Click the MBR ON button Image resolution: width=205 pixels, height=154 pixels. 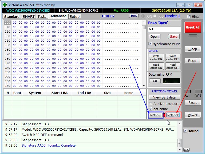pyautogui.click(x=155, y=115)
